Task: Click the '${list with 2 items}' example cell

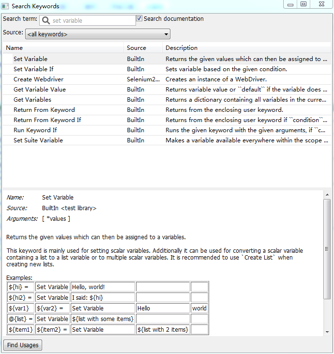Action: [163, 329]
